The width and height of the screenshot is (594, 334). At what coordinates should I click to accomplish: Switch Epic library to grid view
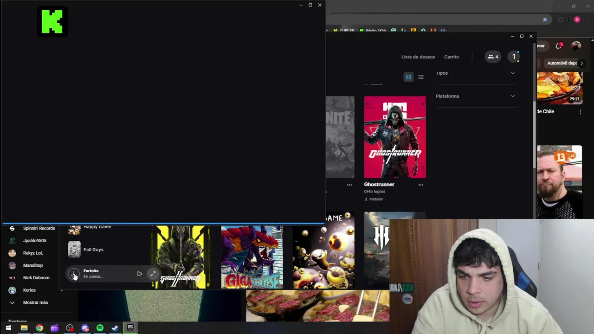[408, 77]
